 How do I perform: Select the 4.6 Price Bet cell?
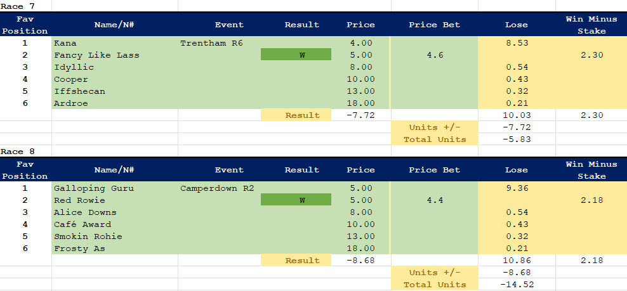click(435, 55)
